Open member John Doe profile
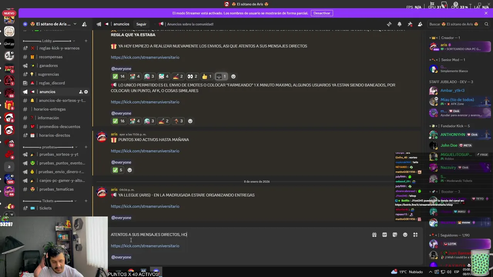 click(459, 145)
